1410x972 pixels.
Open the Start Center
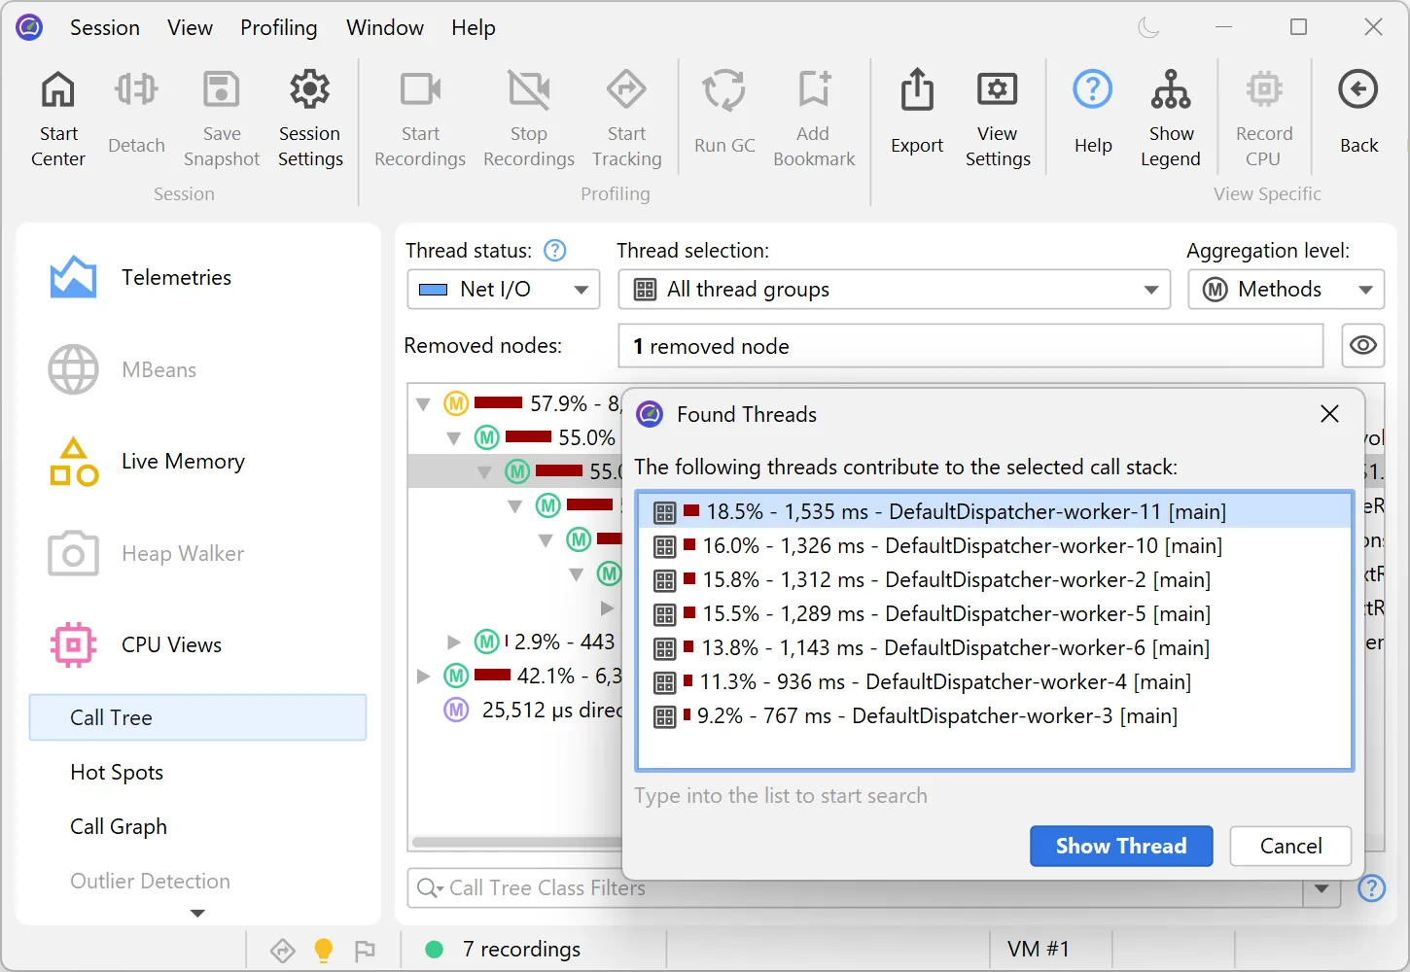pyautogui.click(x=57, y=117)
